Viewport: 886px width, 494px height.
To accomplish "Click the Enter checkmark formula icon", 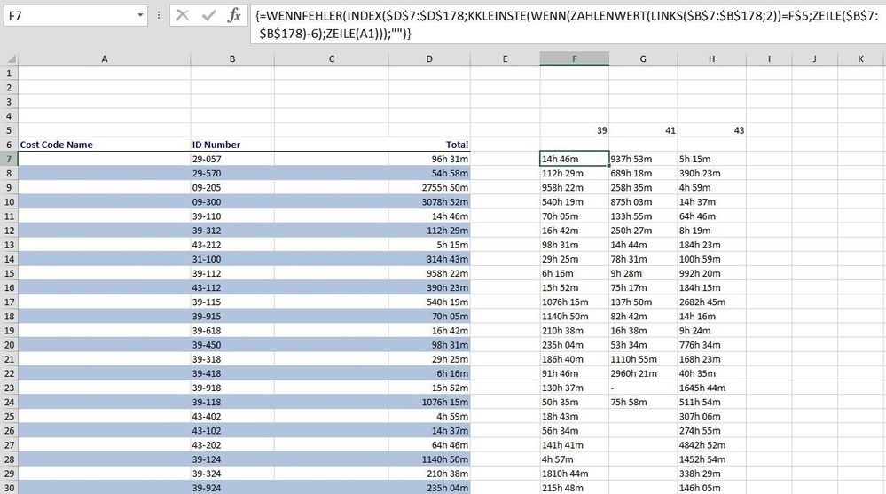I will [208, 15].
